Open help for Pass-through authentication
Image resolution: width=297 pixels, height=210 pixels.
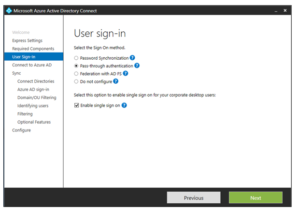tap(137, 66)
